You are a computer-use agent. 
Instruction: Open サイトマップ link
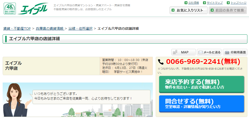(215, 3)
